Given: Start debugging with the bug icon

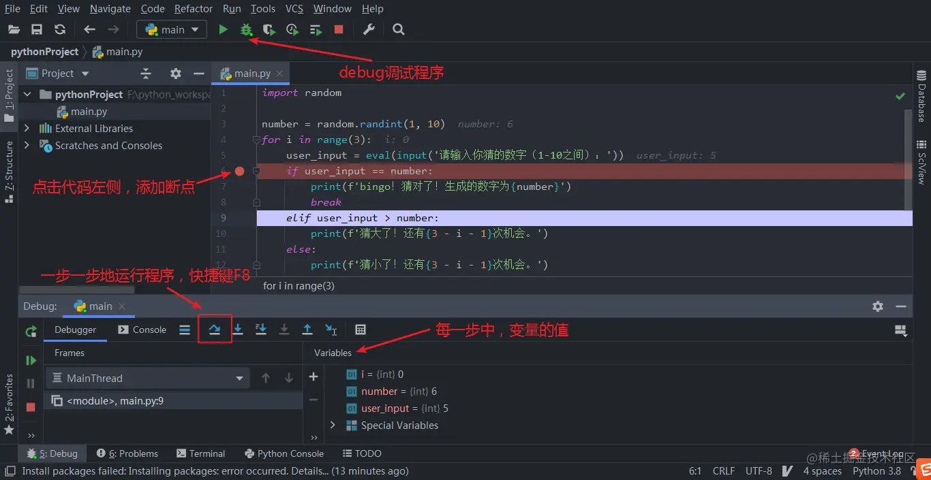Looking at the screenshot, I should [246, 29].
